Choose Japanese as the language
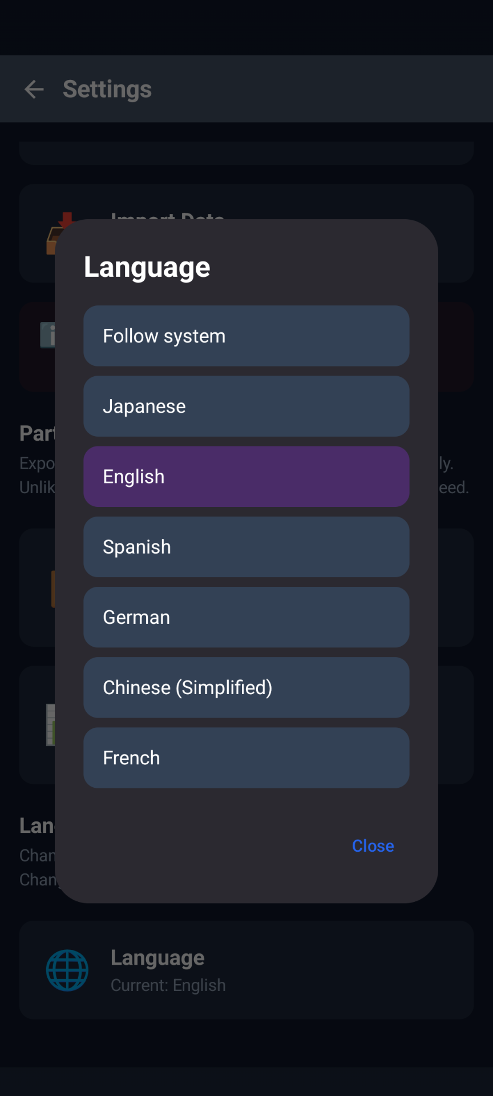 [246, 406]
